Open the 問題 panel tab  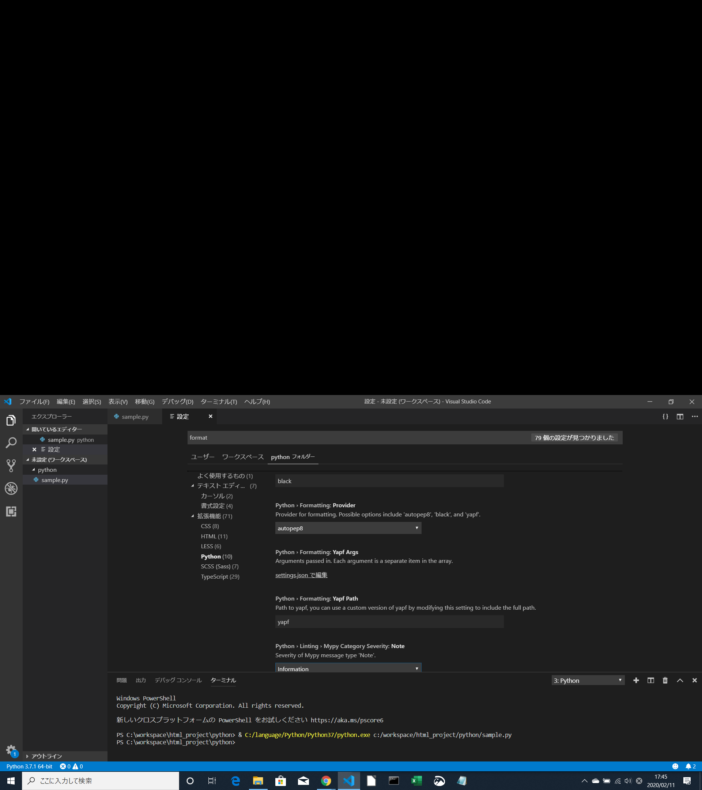[x=122, y=680]
